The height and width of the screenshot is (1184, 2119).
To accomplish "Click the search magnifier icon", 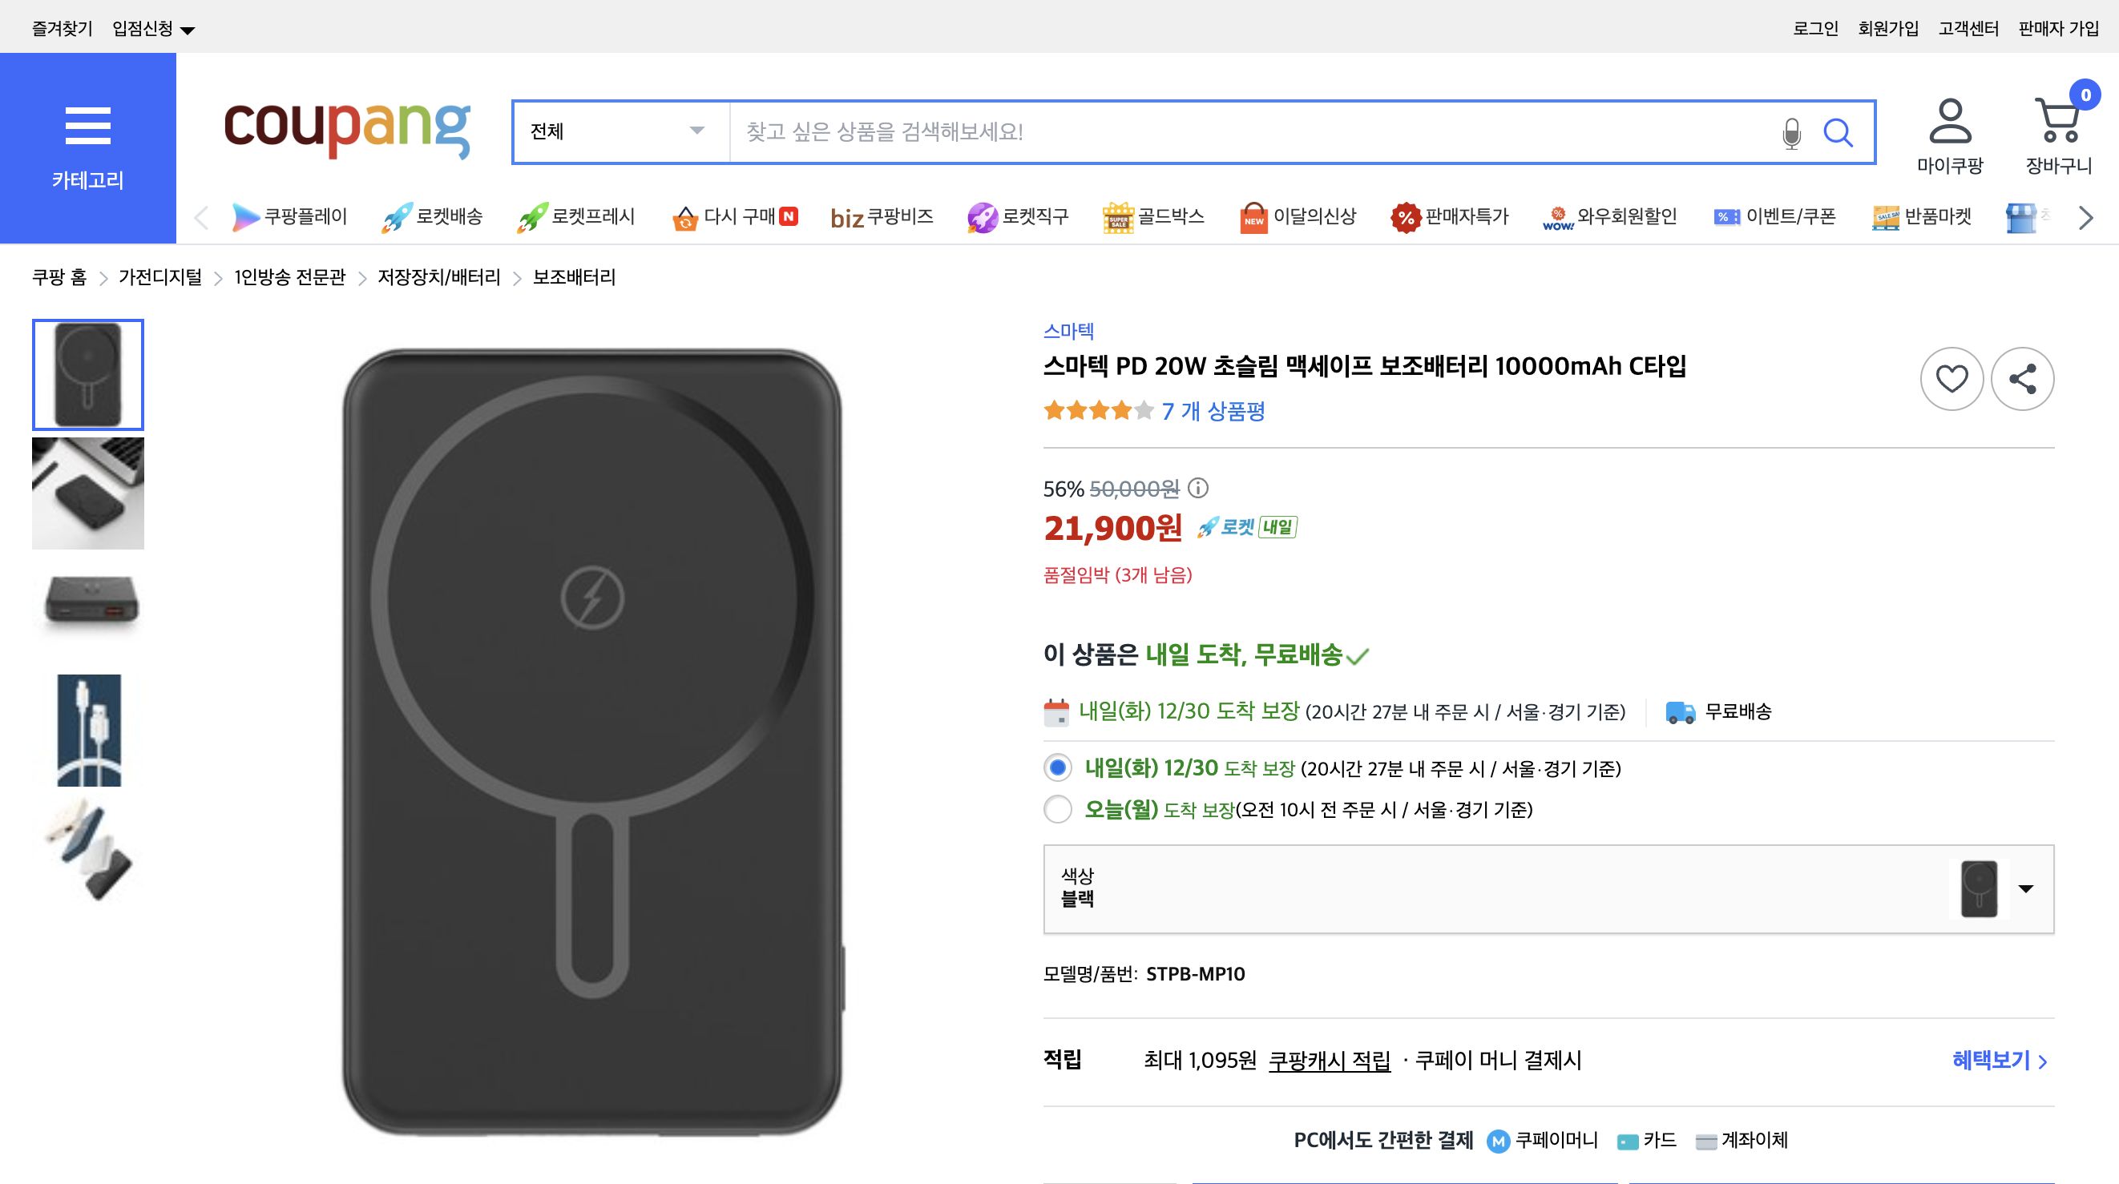I will click(x=1840, y=132).
